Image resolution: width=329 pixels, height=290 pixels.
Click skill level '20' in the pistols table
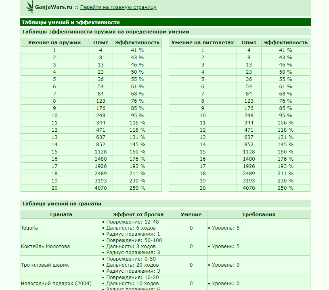pyautogui.click(x=203, y=188)
